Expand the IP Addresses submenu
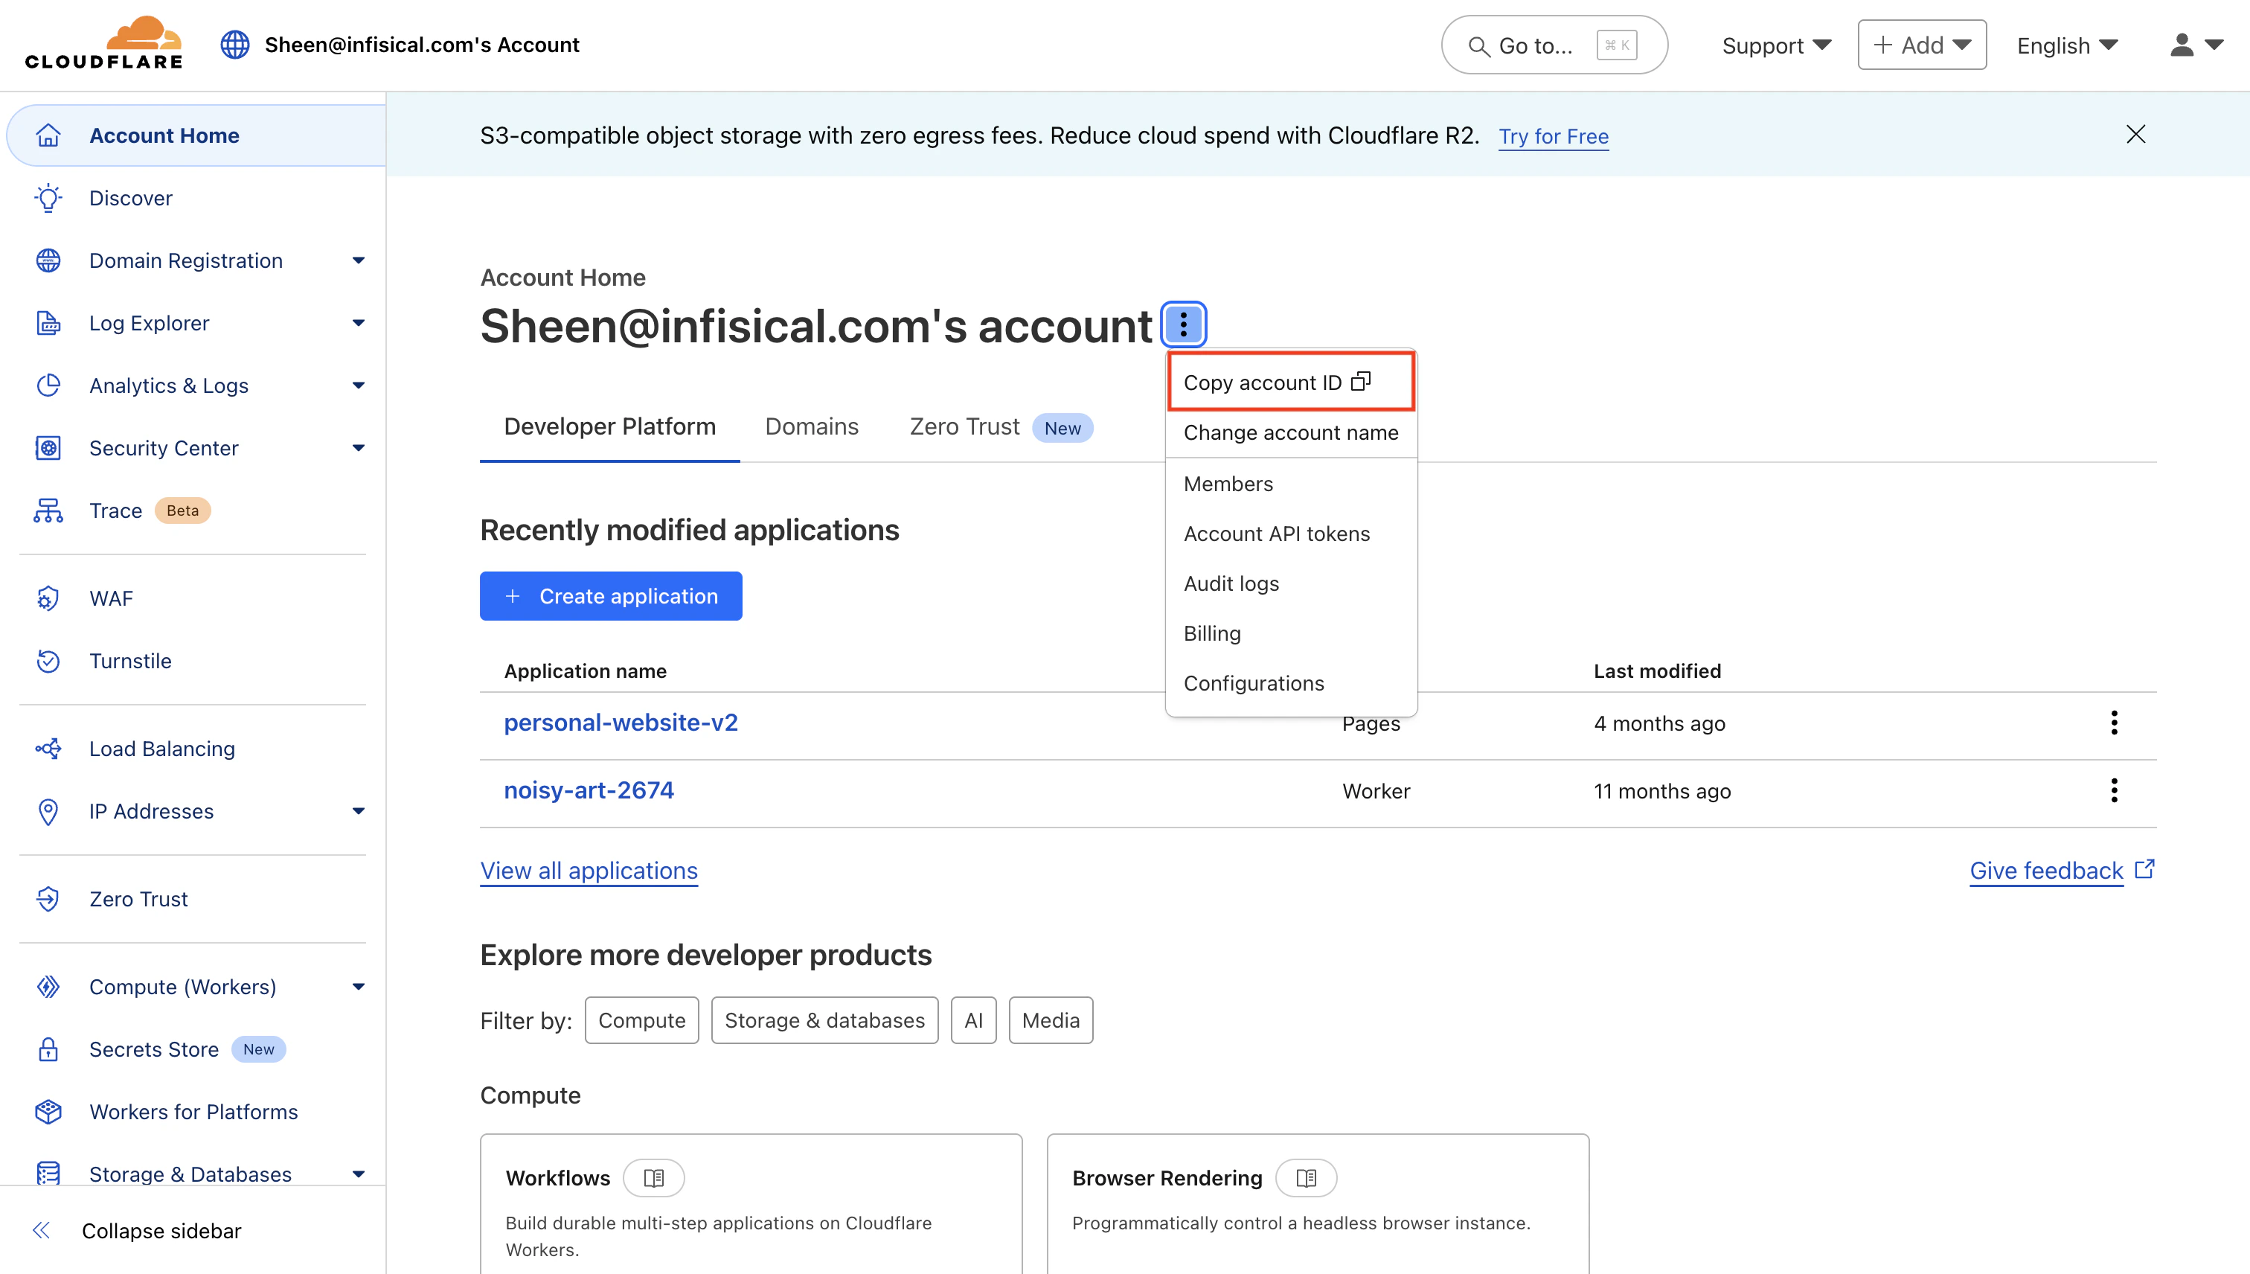Viewport: 2250px width, 1274px height. 358,811
